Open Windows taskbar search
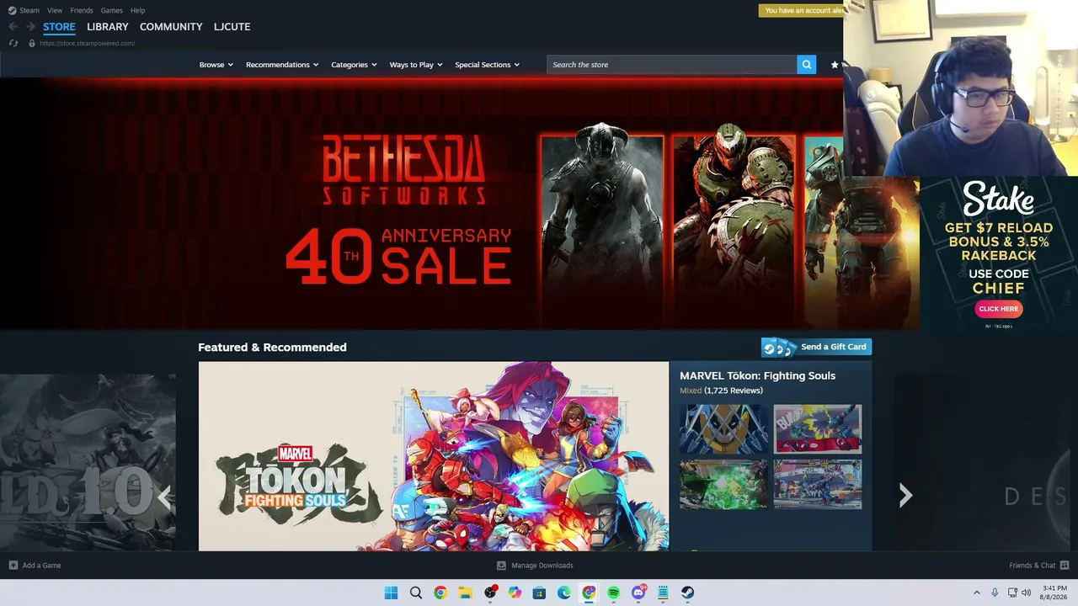 click(416, 593)
